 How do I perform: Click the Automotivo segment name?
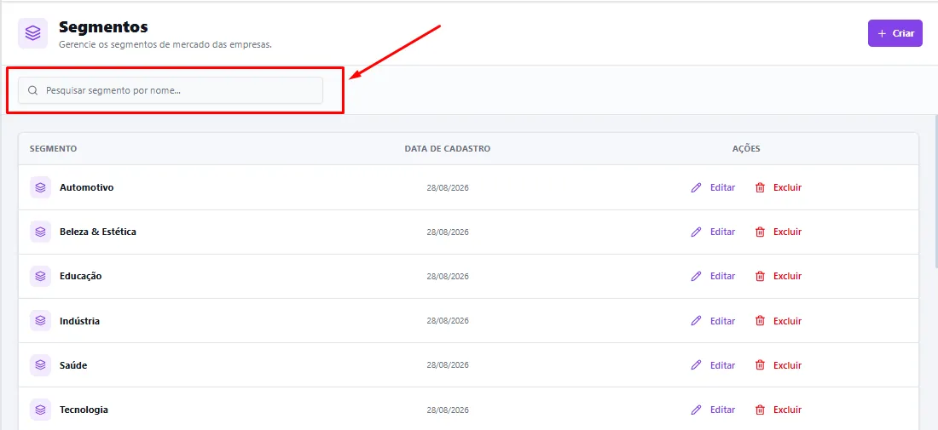(x=87, y=187)
